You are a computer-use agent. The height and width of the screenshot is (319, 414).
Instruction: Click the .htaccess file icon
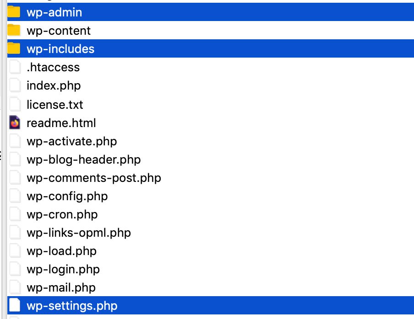(15, 67)
